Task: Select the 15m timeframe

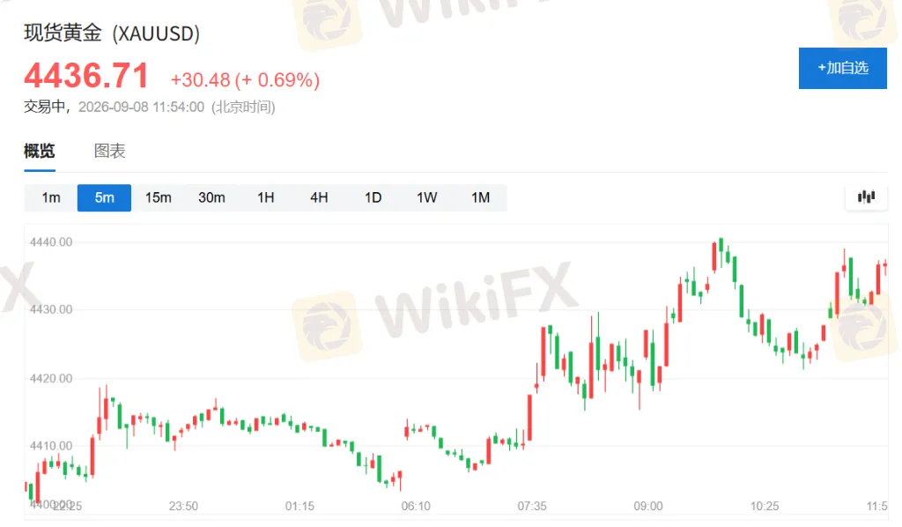Action: pyautogui.click(x=159, y=198)
